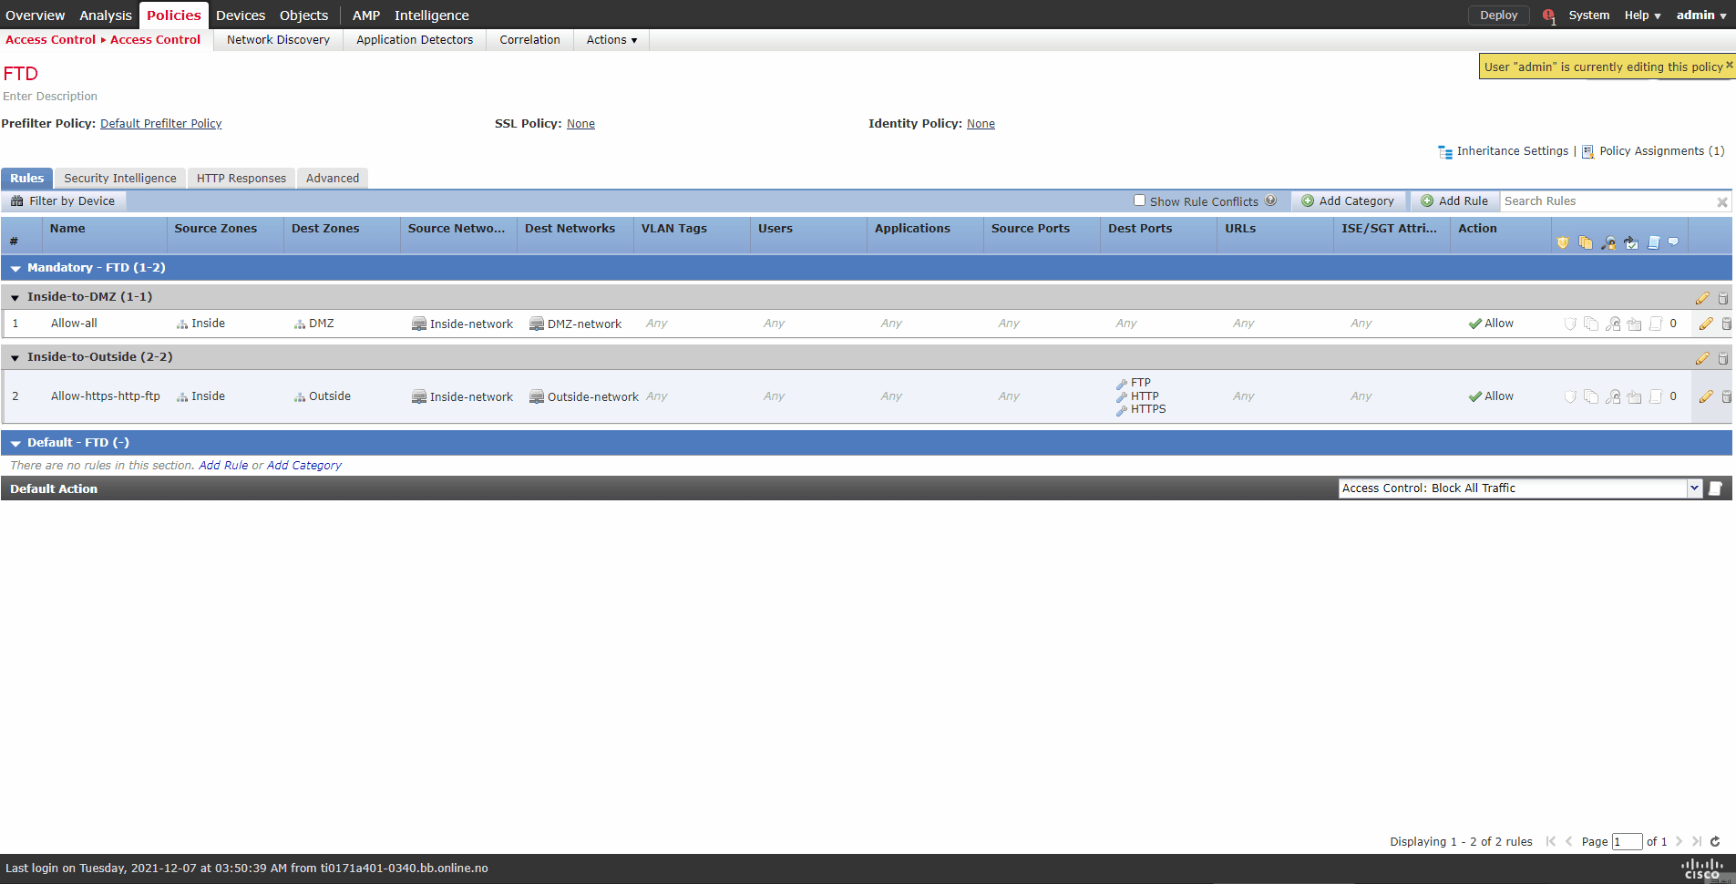Screen dimensions: 1736x884
Task: Open the Identity Policy None link
Action: click(981, 124)
